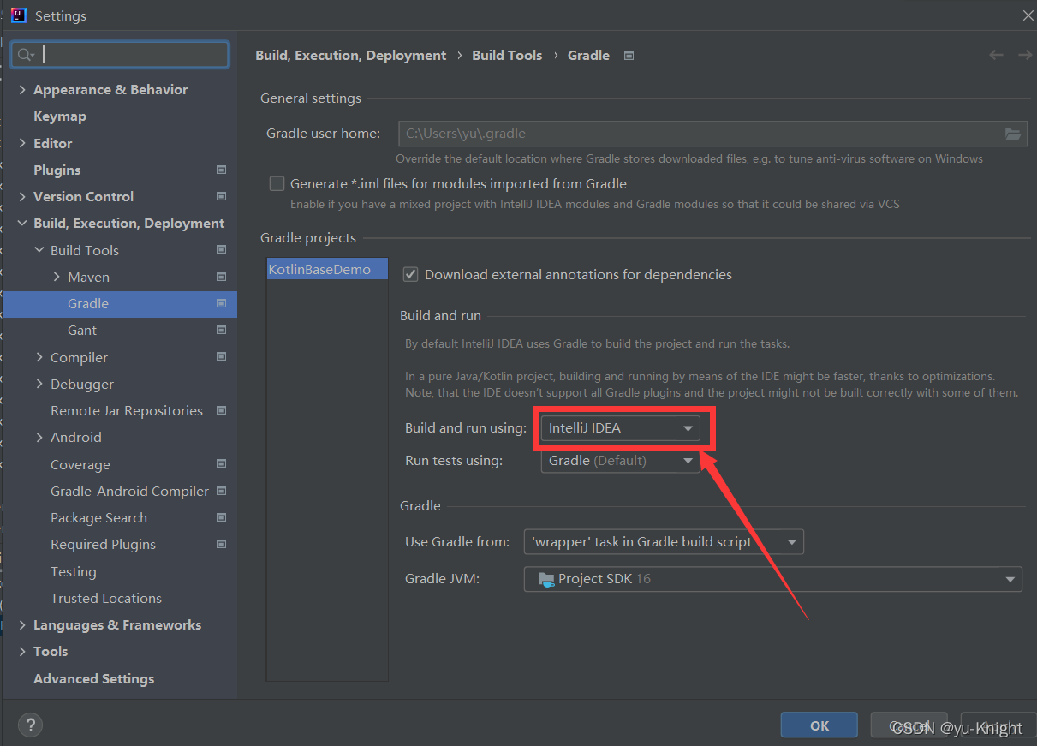Open Keymap settings
Image resolution: width=1037 pixels, height=746 pixels.
point(60,116)
